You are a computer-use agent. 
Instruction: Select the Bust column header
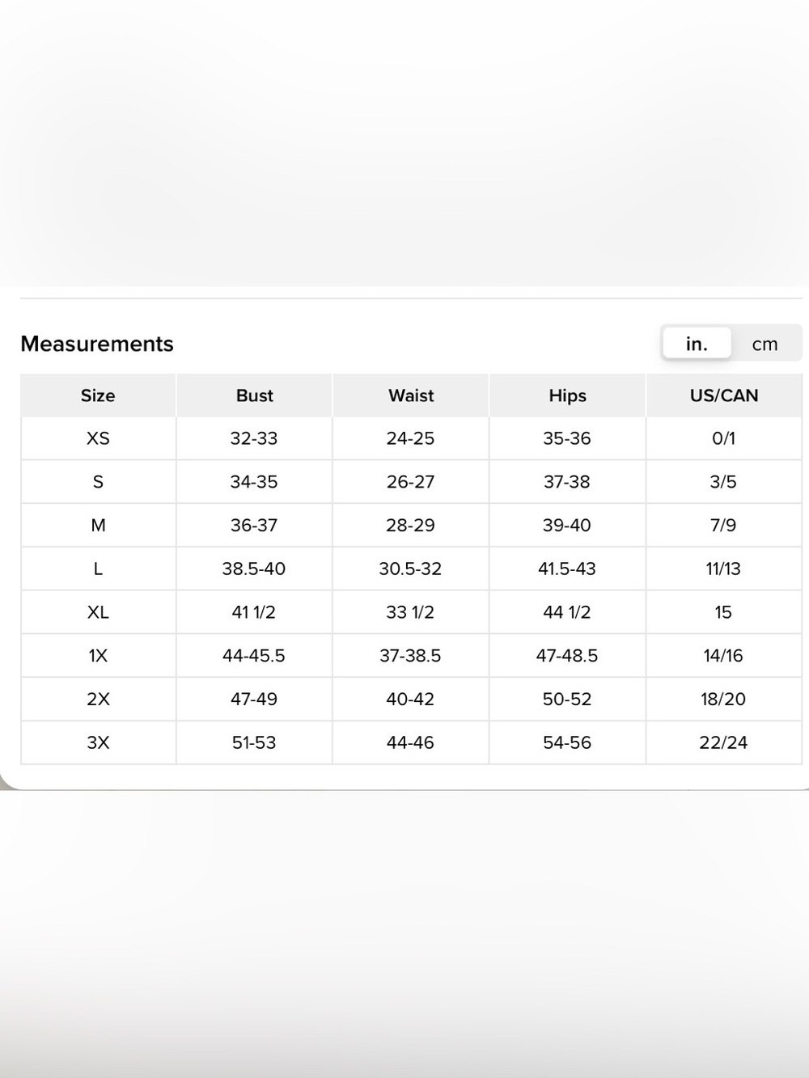pyautogui.click(x=254, y=395)
